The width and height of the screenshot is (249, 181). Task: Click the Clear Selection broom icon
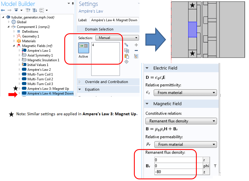pyautogui.click(x=136, y=56)
